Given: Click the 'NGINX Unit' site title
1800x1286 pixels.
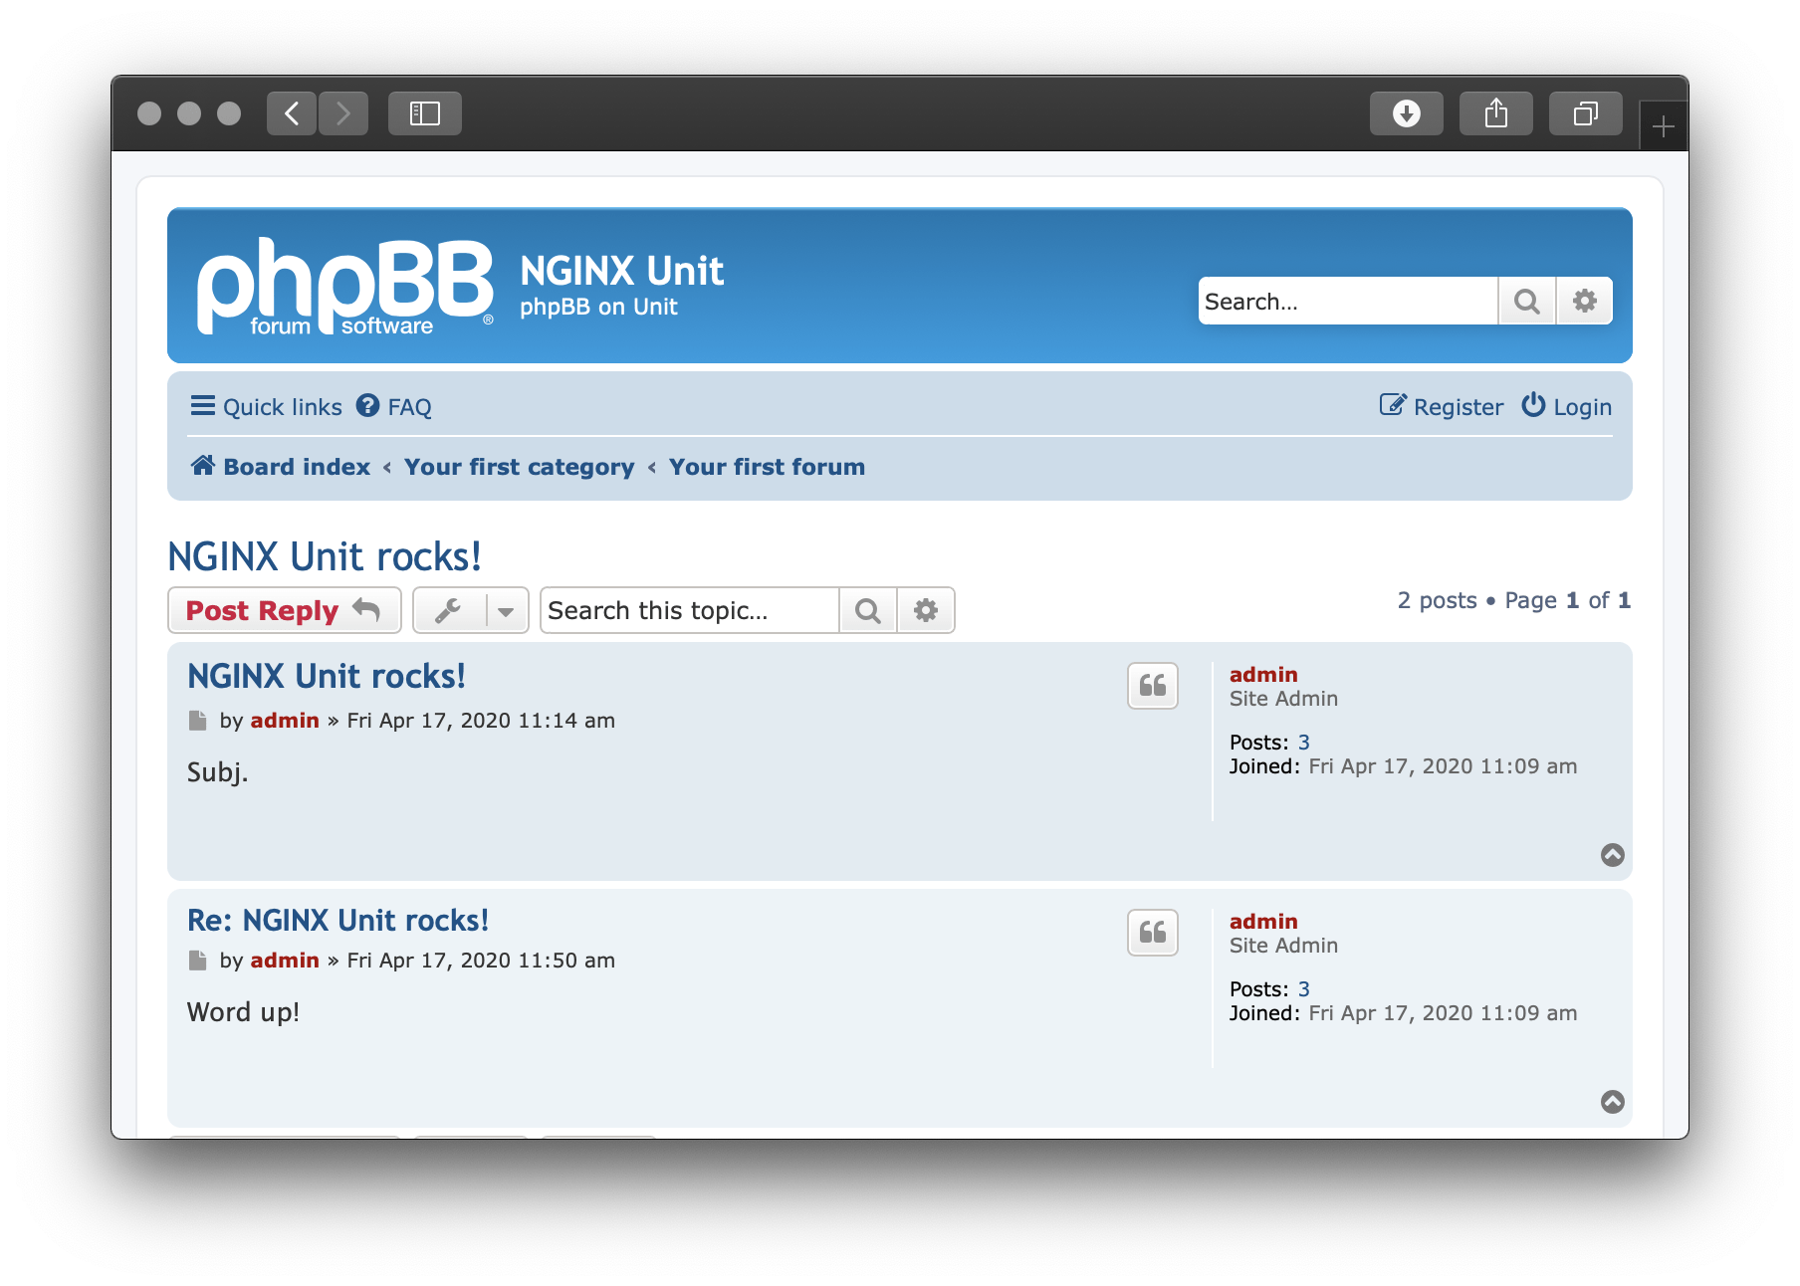Looking at the screenshot, I should (x=622, y=271).
